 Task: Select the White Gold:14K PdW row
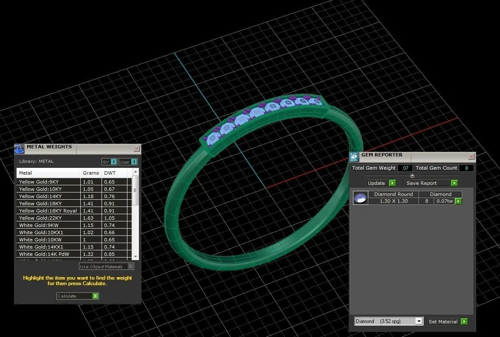(74, 254)
